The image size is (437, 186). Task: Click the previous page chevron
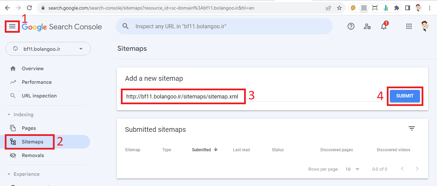[402, 169]
